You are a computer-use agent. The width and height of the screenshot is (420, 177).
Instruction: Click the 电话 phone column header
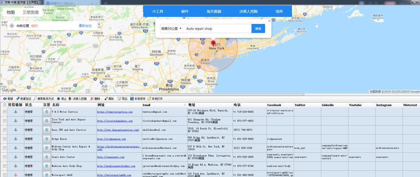coord(237,105)
